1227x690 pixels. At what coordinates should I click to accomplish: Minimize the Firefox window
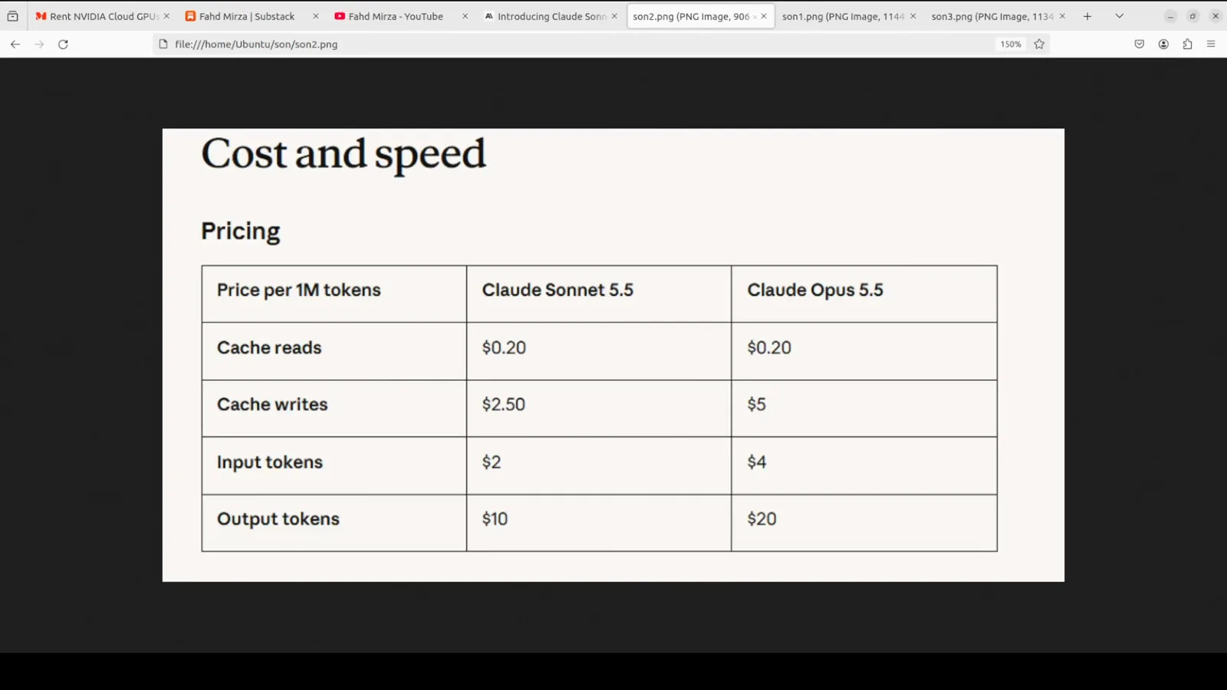(x=1170, y=16)
